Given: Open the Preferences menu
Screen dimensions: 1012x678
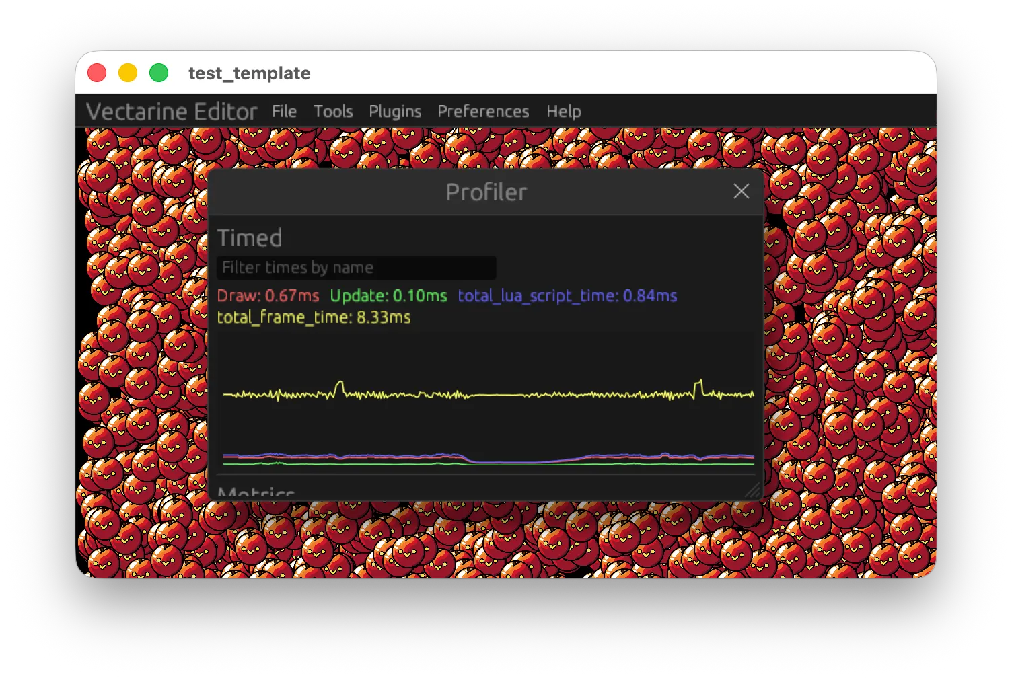Looking at the screenshot, I should click(x=483, y=112).
